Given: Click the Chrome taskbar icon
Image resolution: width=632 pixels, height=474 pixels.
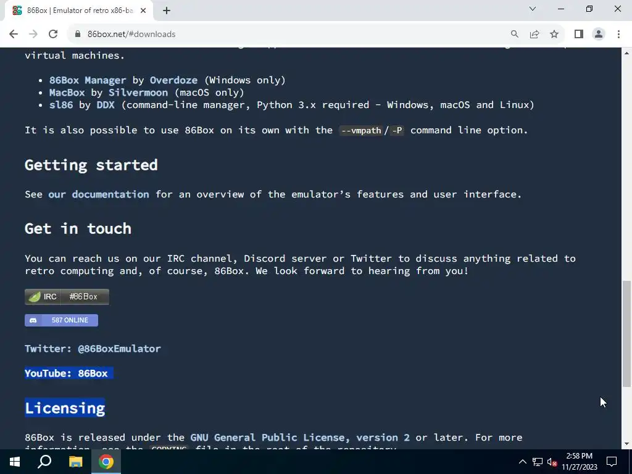Looking at the screenshot, I should coord(106,462).
